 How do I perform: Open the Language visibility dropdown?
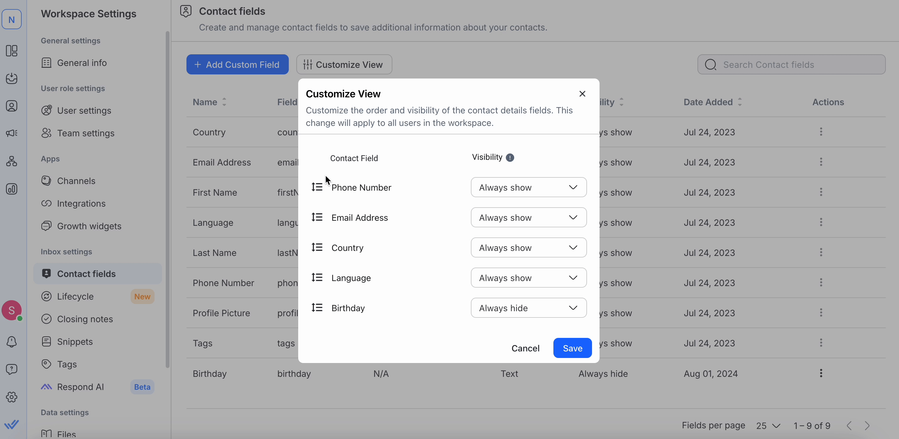(528, 278)
